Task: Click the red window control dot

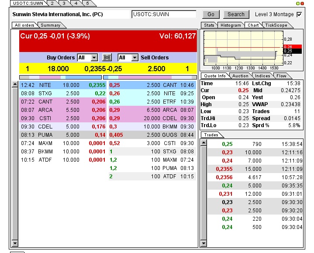Action: pyautogui.click(x=302, y=3)
